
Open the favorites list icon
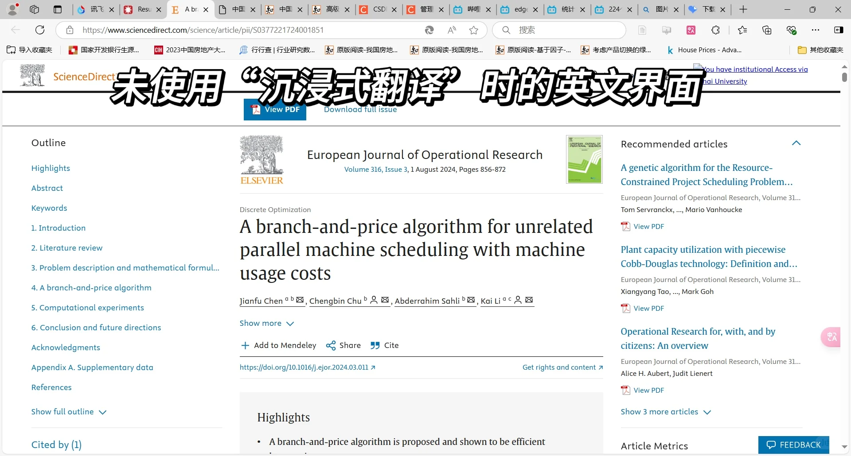coord(742,30)
